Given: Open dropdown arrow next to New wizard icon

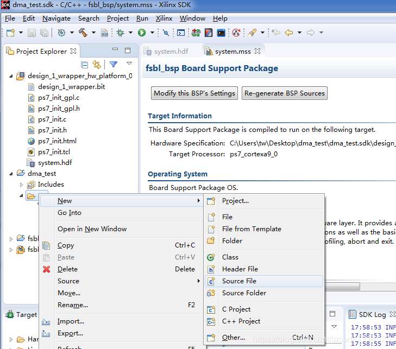Looking at the screenshot, I should coord(21,33).
